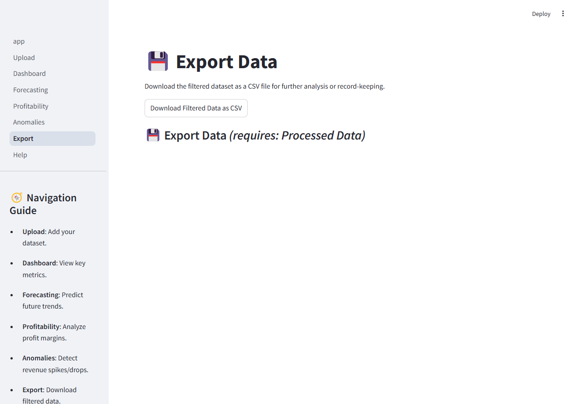576x404 pixels.
Task: Select the Export page in the sidebar
Action: click(x=23, y=138)
